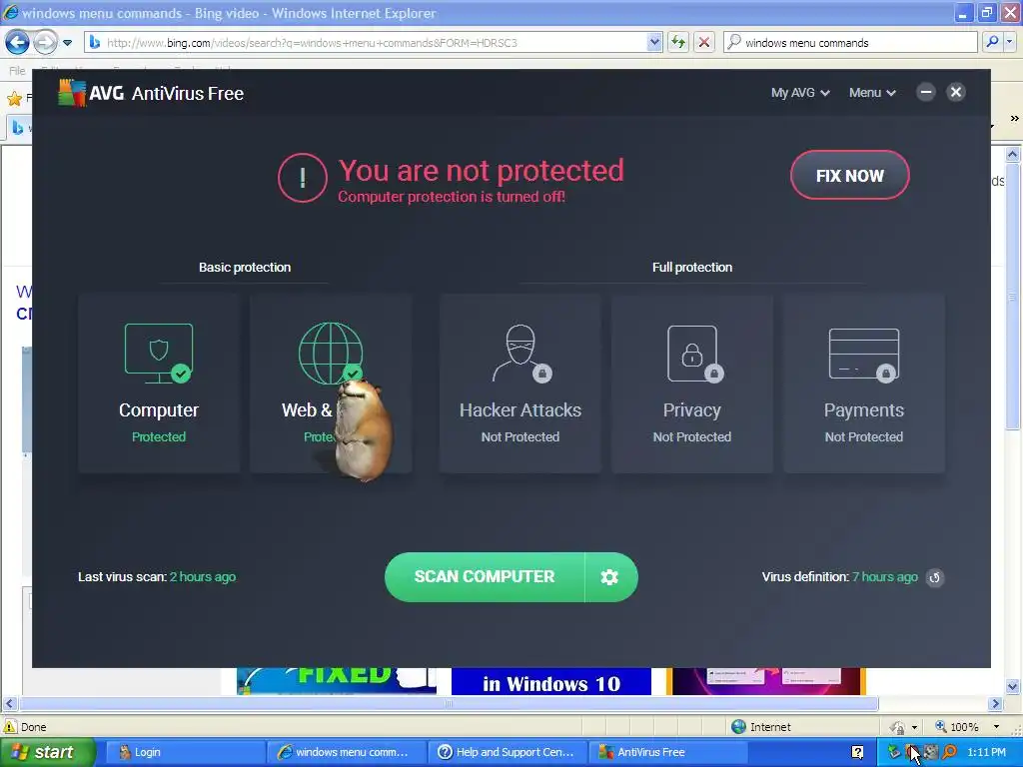
Task: Click the taskbar clock
Action: pos(986,752)
